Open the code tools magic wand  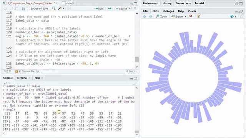tap(60, 8)
